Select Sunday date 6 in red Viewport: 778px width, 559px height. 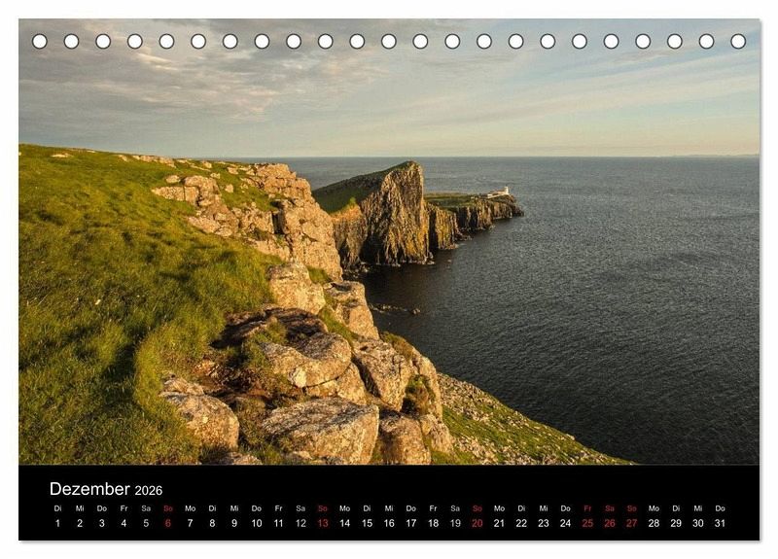click(167, 523)
